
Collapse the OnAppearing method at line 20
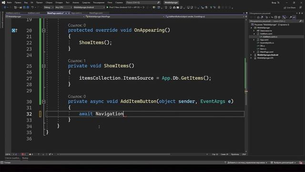point(43,31)
